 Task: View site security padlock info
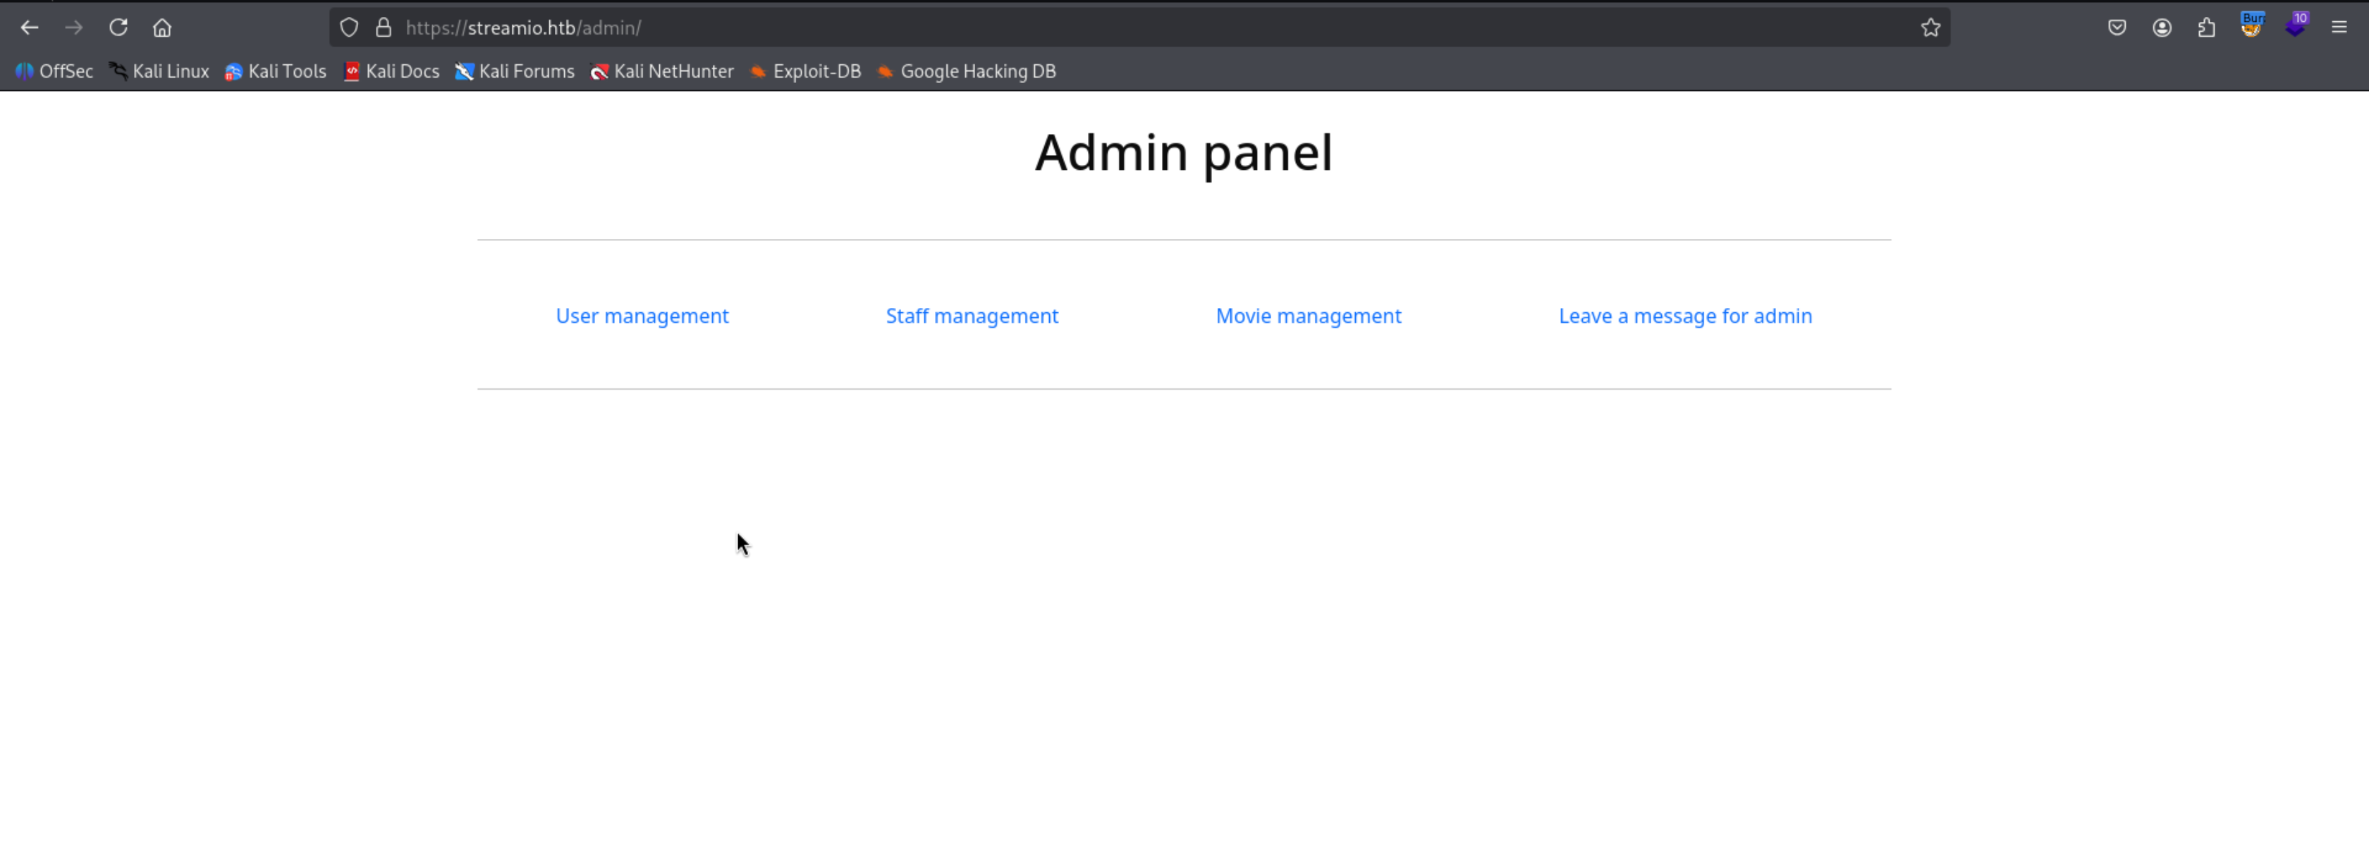(x=384, y=27)
